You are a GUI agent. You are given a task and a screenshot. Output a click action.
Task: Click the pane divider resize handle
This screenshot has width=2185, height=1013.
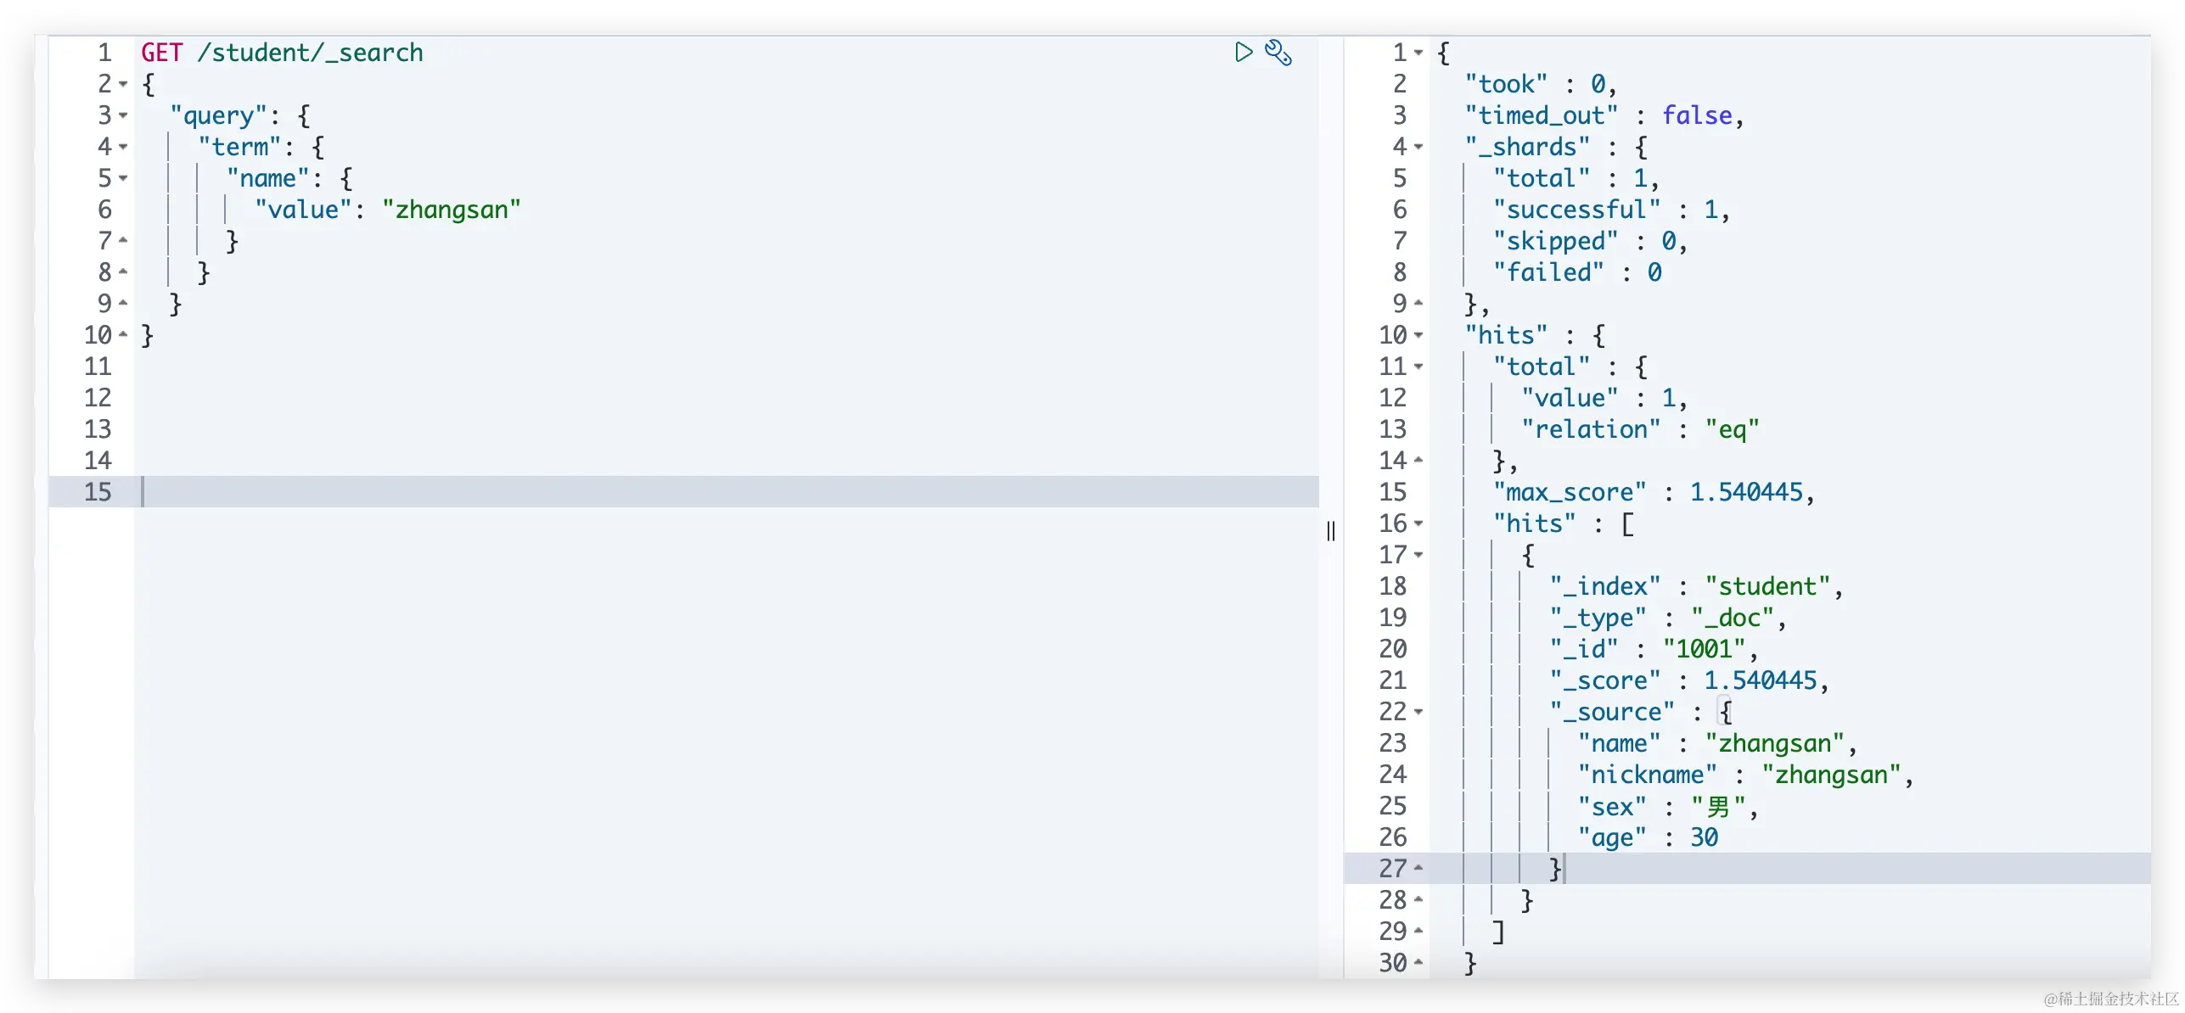1330,531
